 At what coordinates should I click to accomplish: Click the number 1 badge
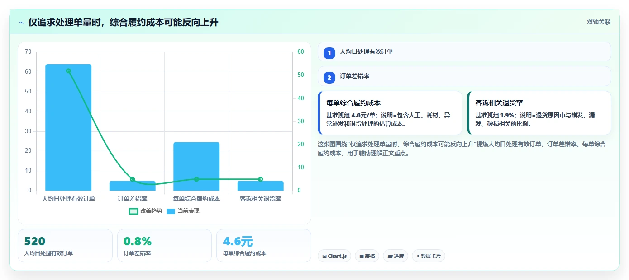tap(329, 53)
